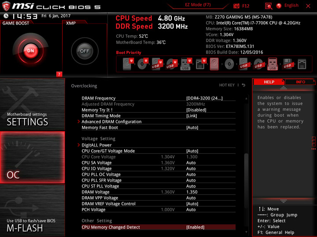Open the BIOS search magnifier icon

(x=269, y=6)
